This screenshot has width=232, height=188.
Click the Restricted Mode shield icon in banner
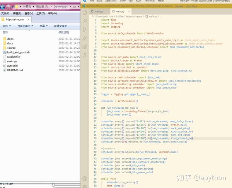84,6
